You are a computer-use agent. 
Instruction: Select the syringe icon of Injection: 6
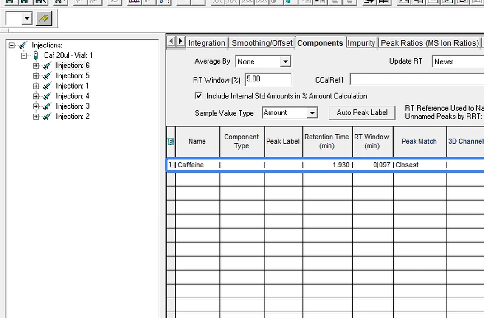tap(47, 66)
